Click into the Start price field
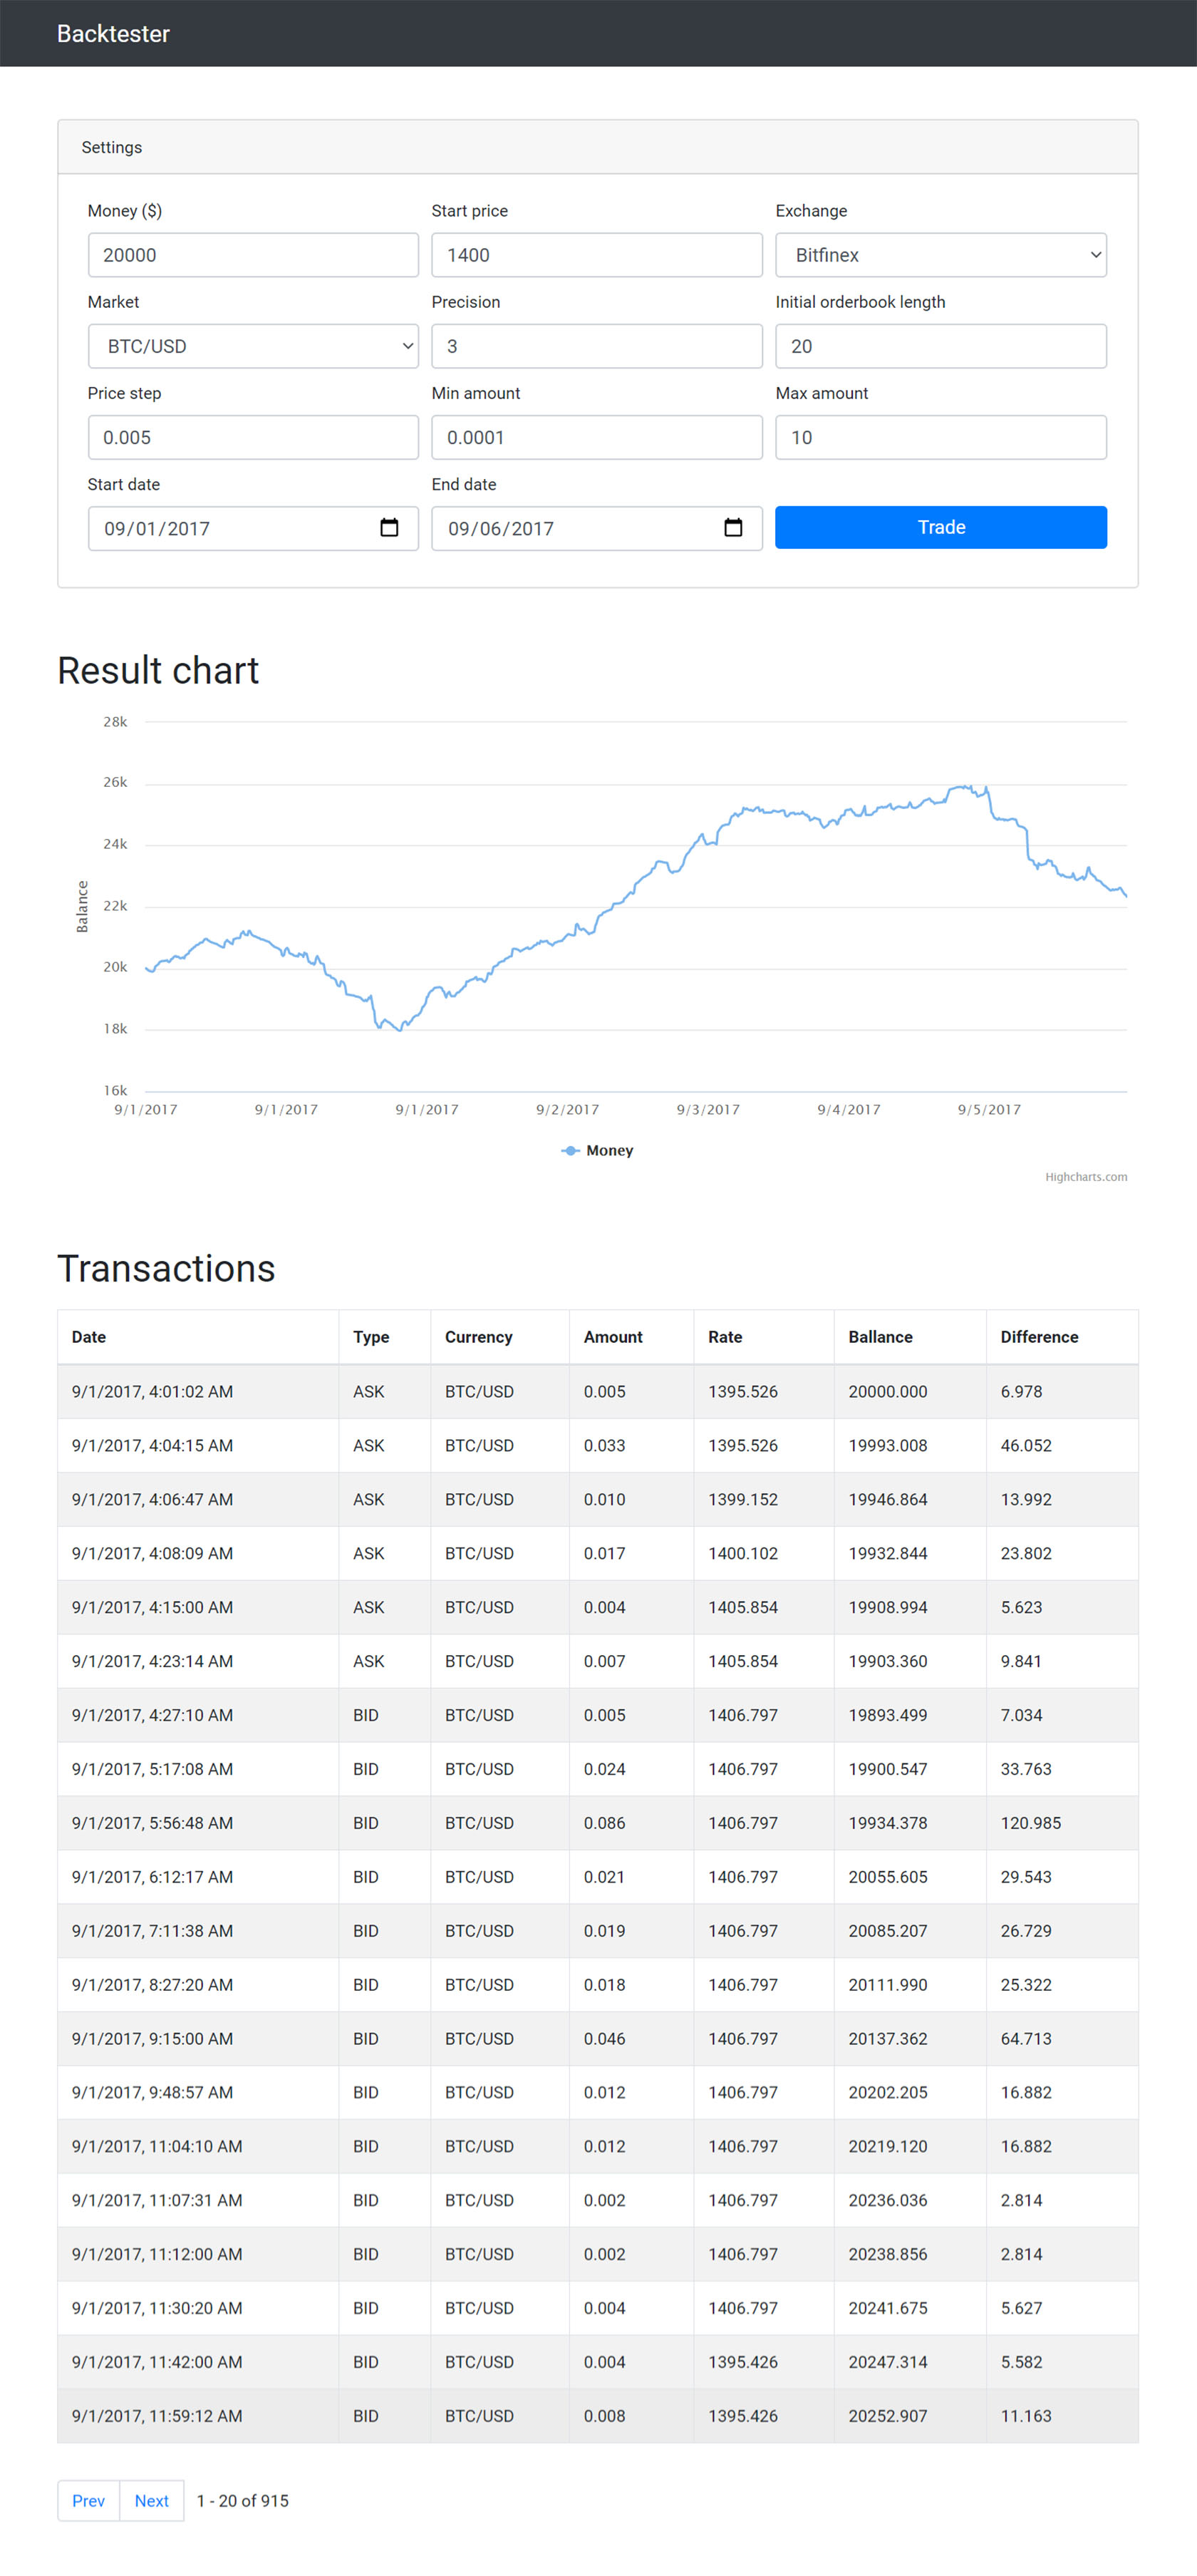 [596, 255]
